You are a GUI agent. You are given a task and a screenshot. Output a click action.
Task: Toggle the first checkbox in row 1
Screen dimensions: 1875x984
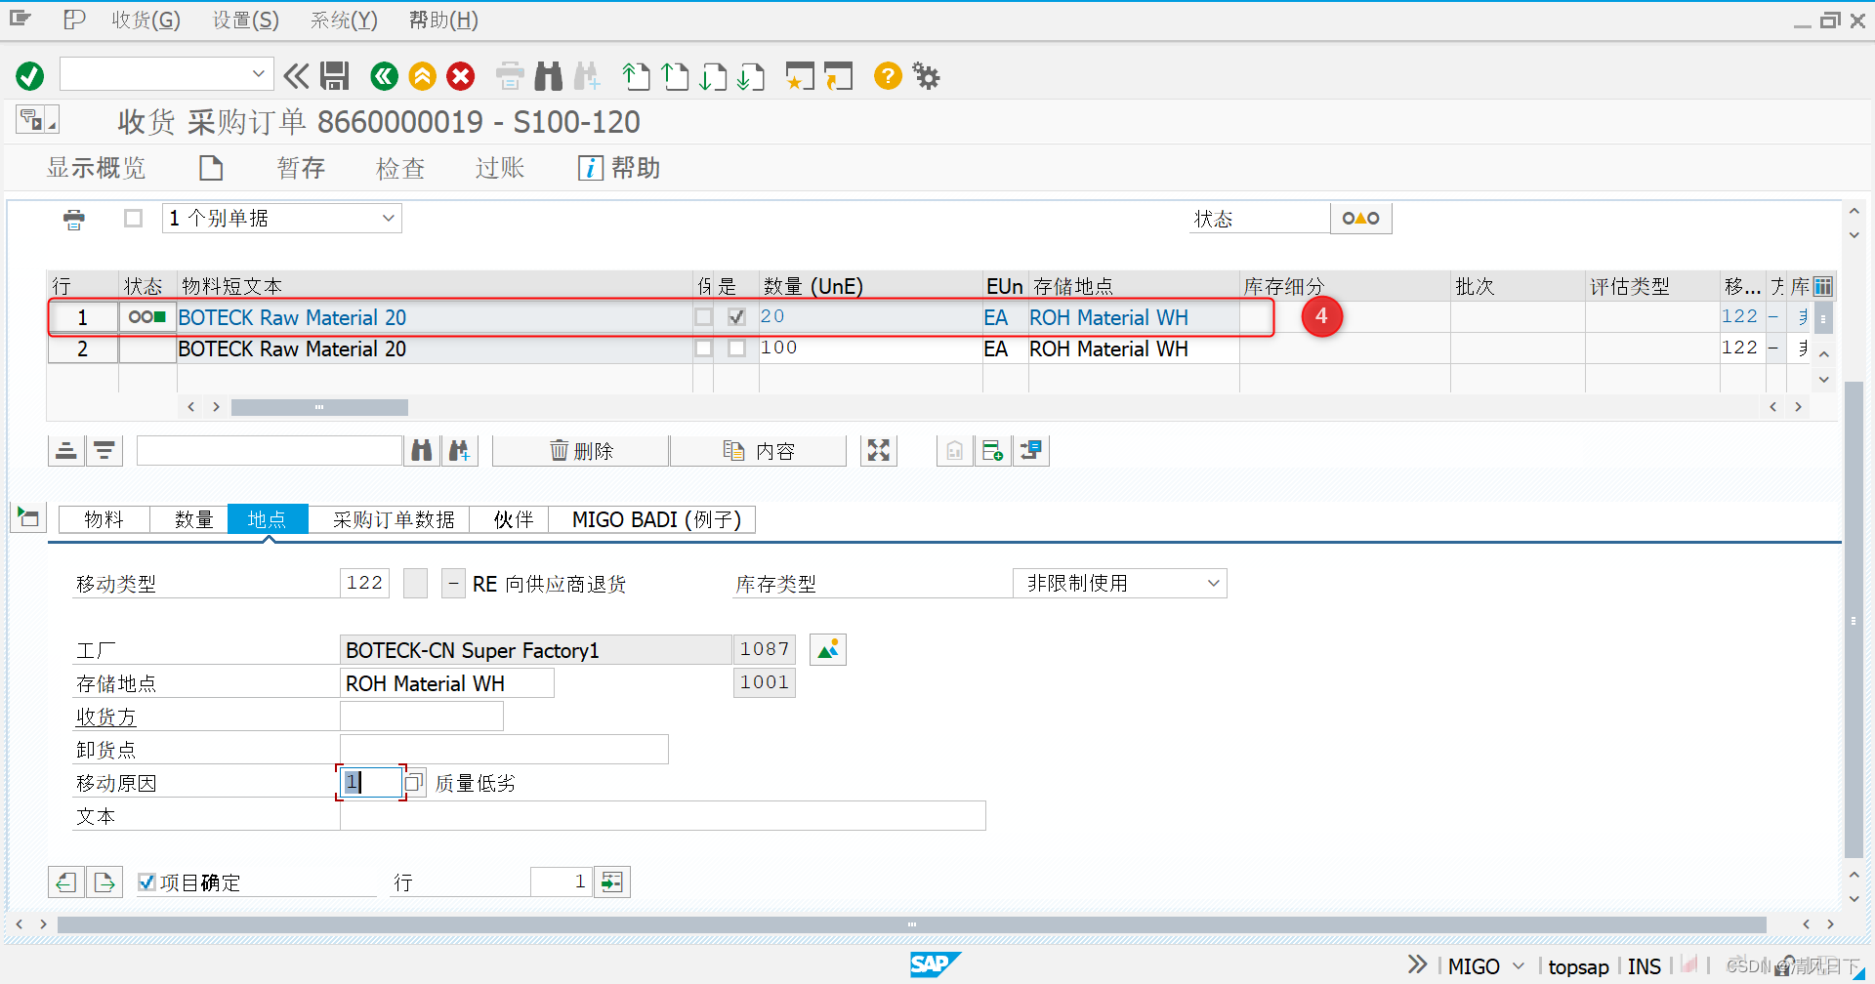703,316
